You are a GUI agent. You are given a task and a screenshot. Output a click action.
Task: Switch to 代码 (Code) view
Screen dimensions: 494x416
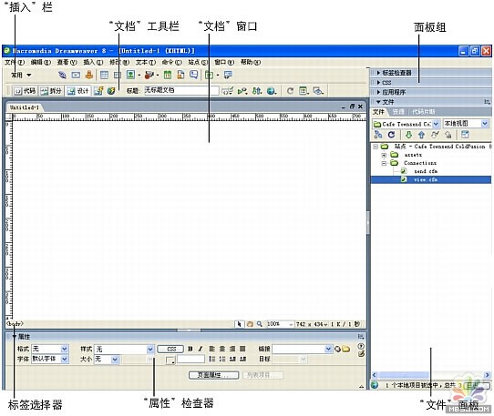click(x=25, y=91)
